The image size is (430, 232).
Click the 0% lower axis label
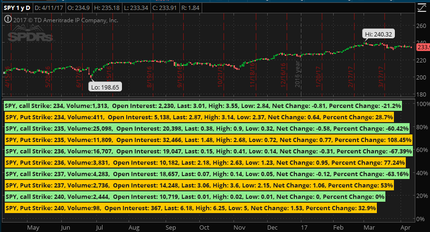click(x=421, y=219)
